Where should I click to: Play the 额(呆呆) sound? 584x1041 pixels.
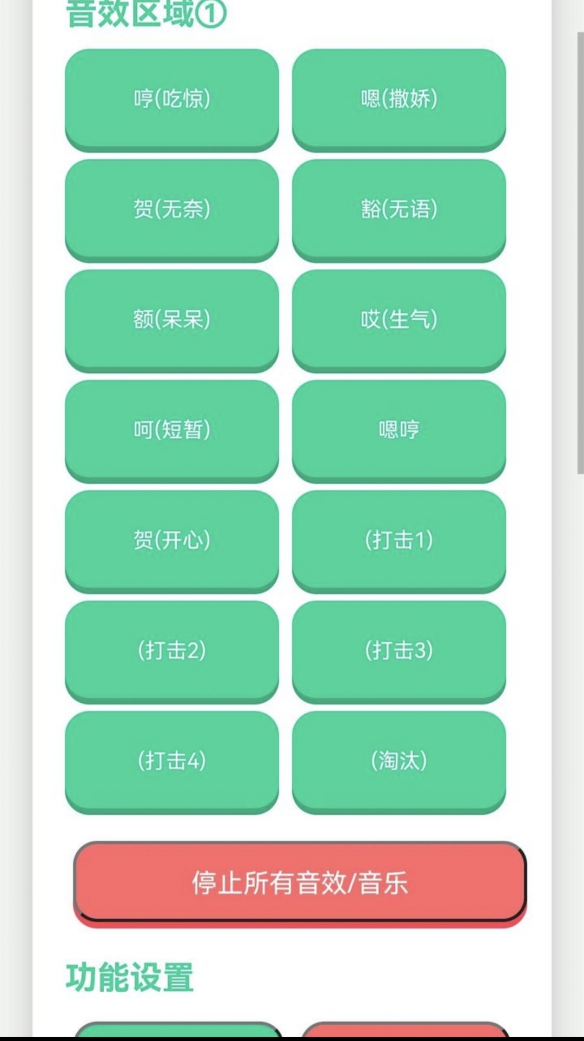coord(172,319)
